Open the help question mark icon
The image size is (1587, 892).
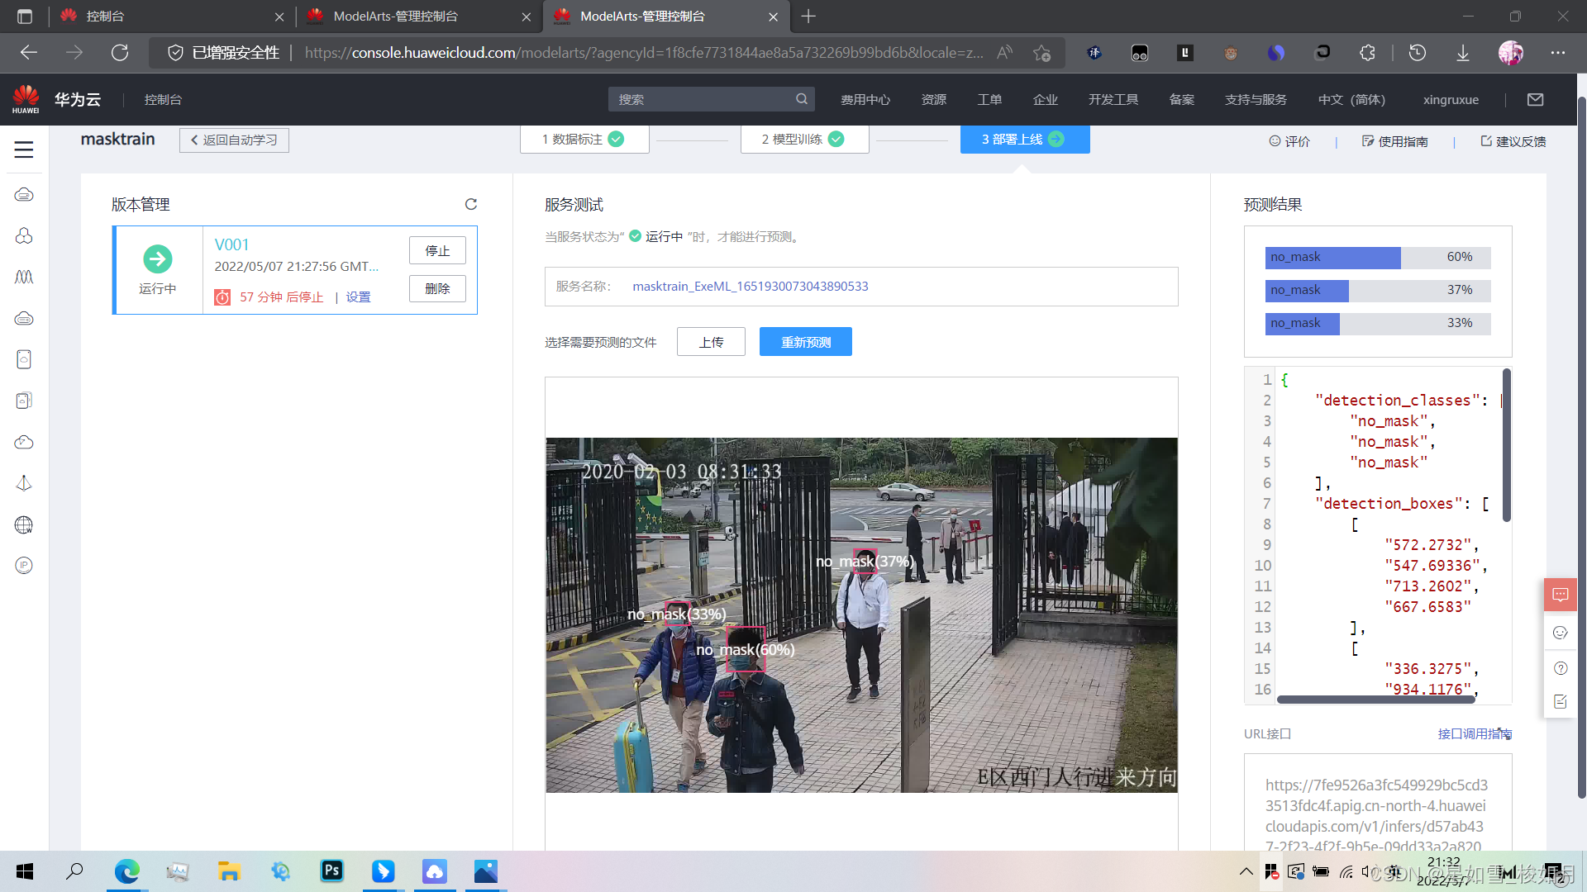tap(1561, 668)
